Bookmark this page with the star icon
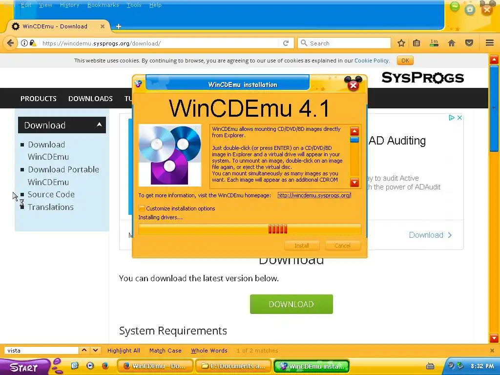The height and width of the screenshot is (375, 500). pyautogui.click(x=401, y=43)
